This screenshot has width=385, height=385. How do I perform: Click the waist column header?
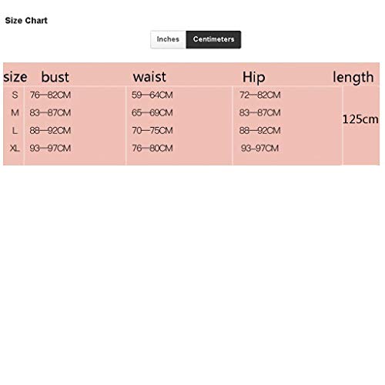149,77
